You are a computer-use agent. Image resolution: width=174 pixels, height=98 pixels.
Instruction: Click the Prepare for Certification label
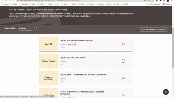tap(49, 78)
